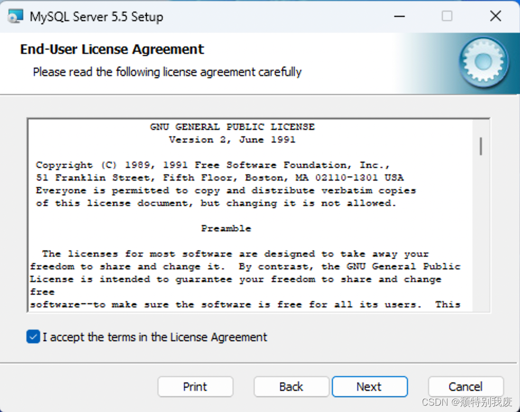Click Cancel to abort setup

[x=466, y=386]
